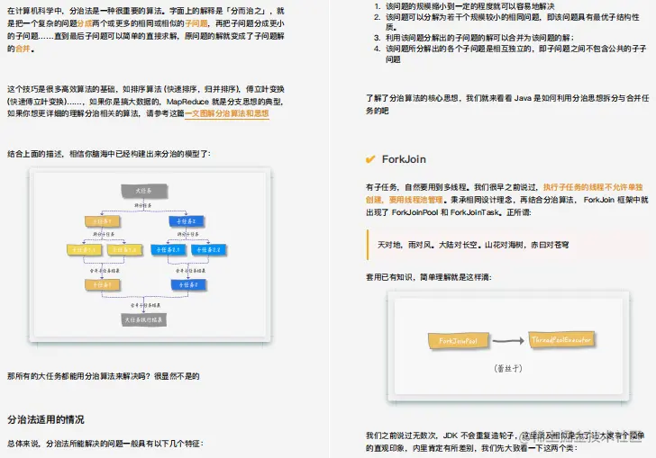The width and height of the screenshot is (656, 458).
Task: Click the line 结合上面的描述，相信你脑海中
Action: tap(109, 154)
